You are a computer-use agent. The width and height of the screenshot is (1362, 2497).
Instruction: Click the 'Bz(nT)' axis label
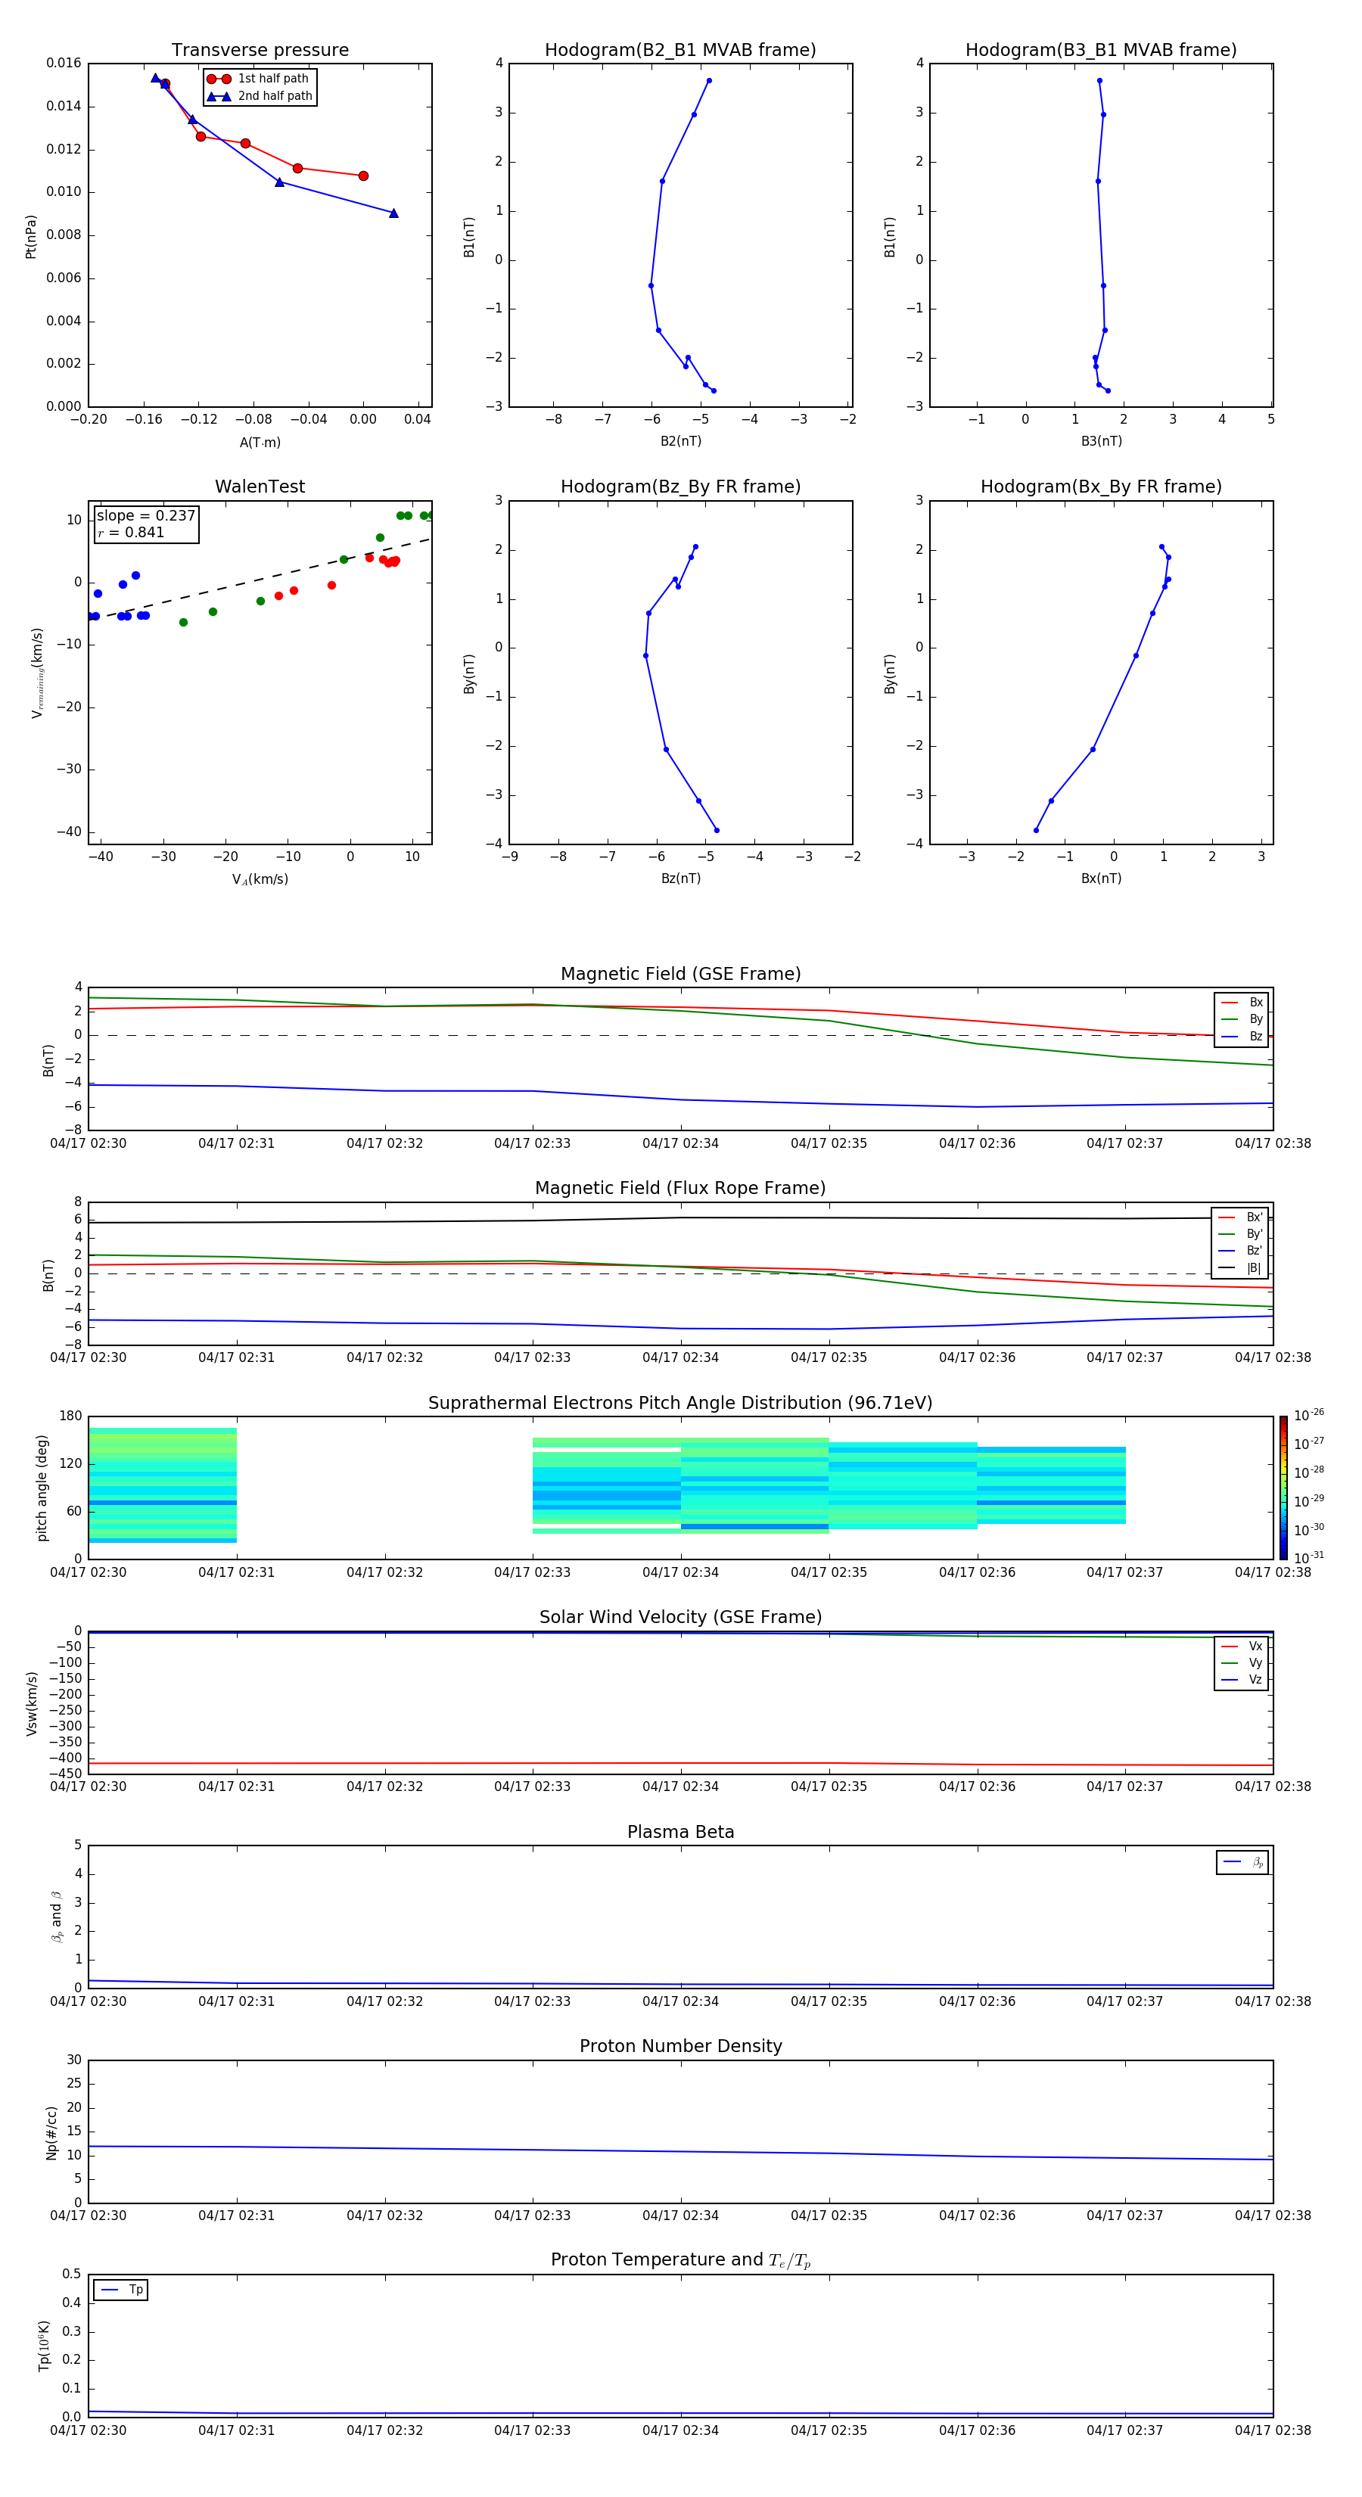(x=680, y=878)
